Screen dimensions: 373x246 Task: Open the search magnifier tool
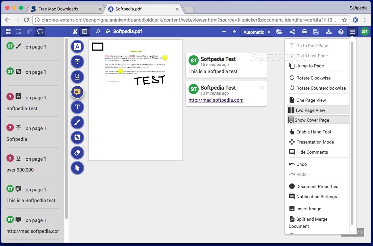tap(98, 31)
